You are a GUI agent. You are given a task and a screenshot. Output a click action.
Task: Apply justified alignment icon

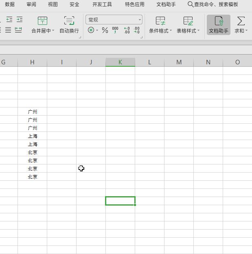coord(8,30)
